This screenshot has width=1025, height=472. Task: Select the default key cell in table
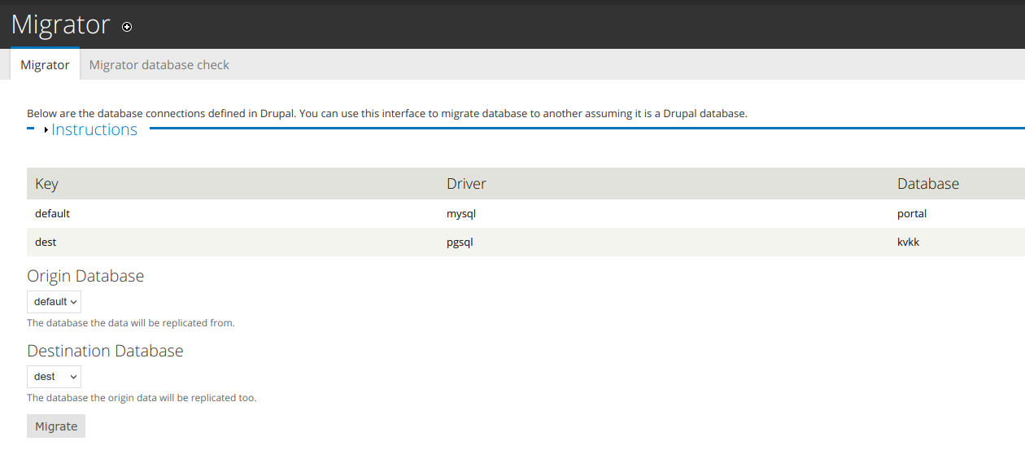[x=53, y=214]
